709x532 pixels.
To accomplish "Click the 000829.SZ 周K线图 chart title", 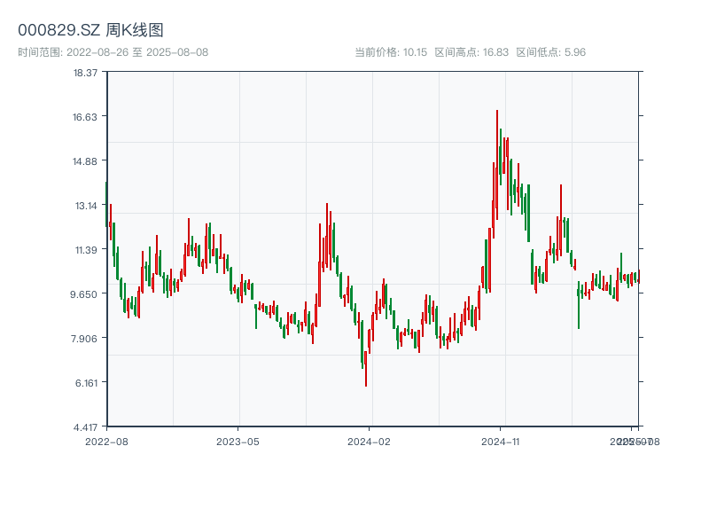I will [x=90, y=31].
